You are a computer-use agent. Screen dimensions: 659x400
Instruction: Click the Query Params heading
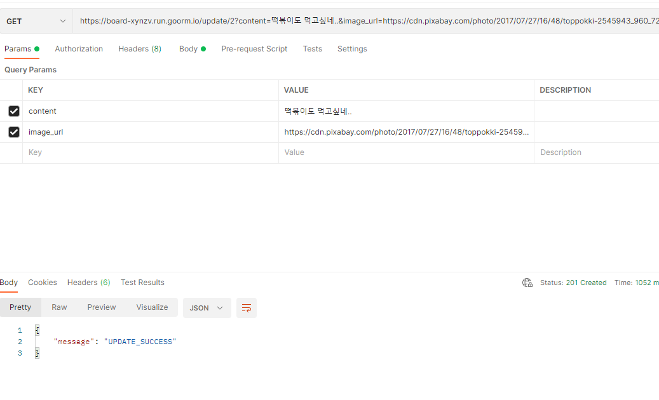31,70
